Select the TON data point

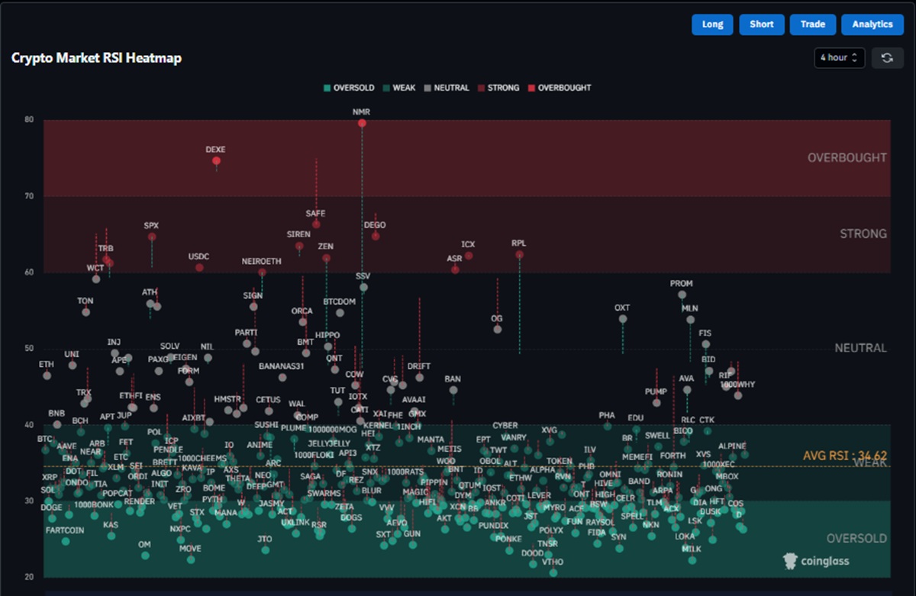point(86,312)
